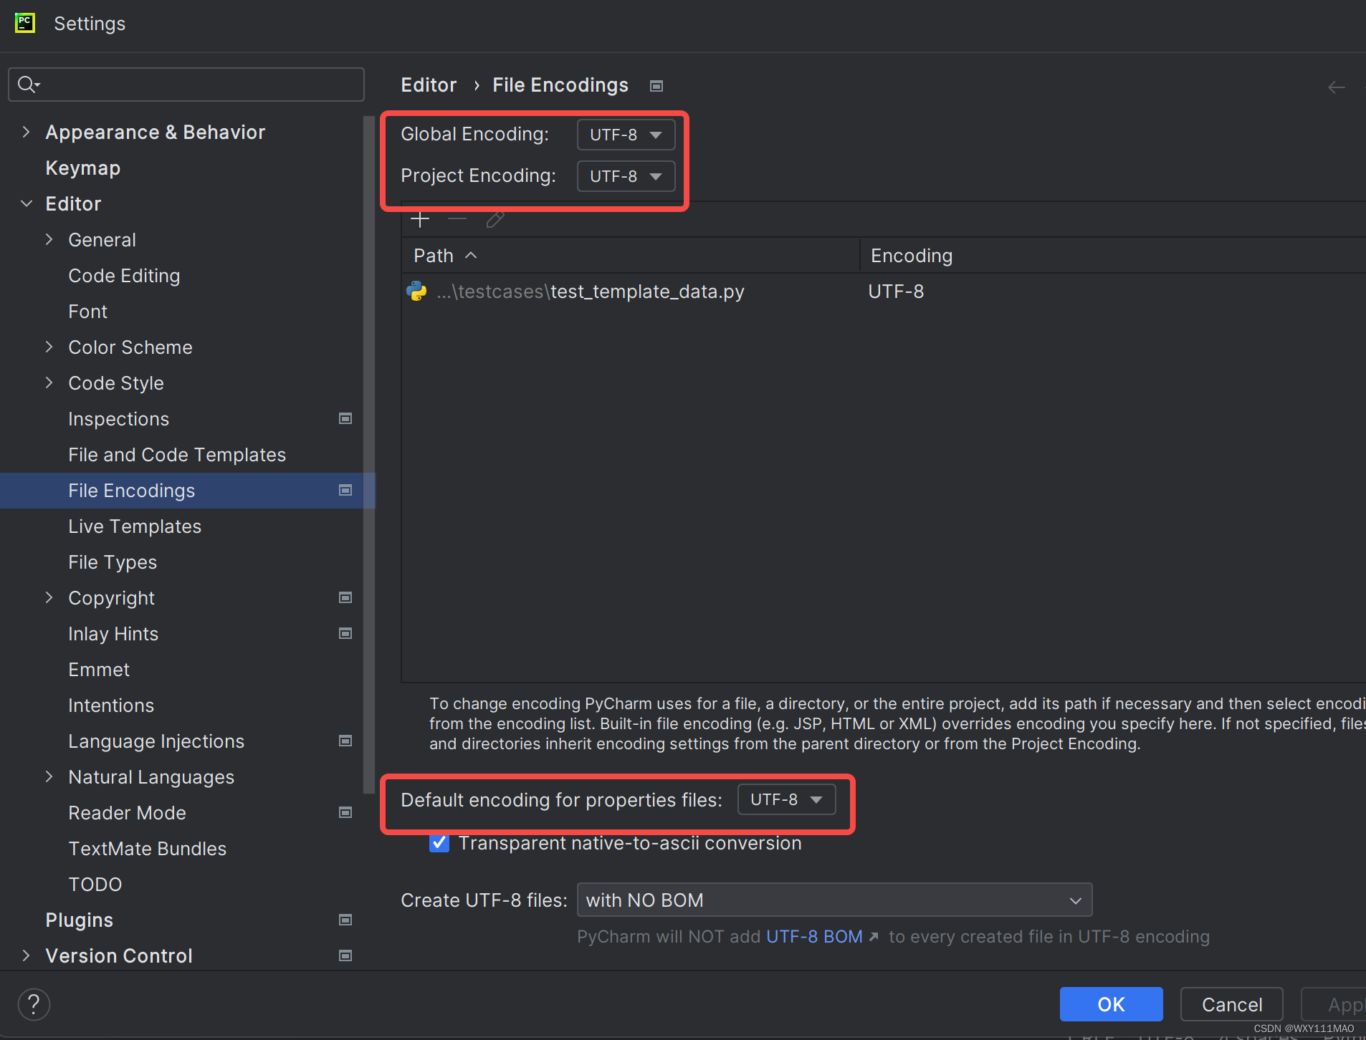Click the Editor breadcrumb
This screenshot has height=1040, width=1366.
click(429, 85)
